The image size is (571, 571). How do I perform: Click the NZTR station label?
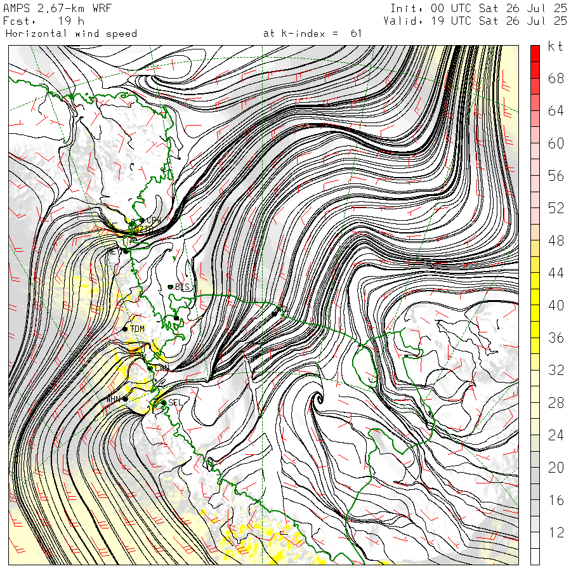click(x=143, y=230)
